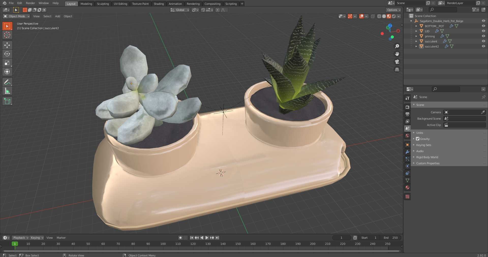Image resolution: width=488 pixels, height=257 pixels.
Task: Play the animation forward
Action: tap(207, 238)
